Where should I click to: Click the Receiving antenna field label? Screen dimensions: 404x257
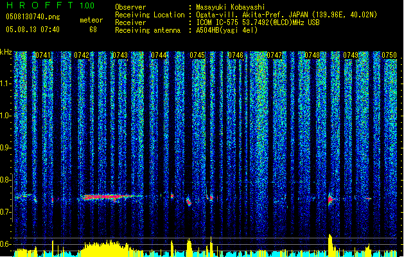pos(148,30)
